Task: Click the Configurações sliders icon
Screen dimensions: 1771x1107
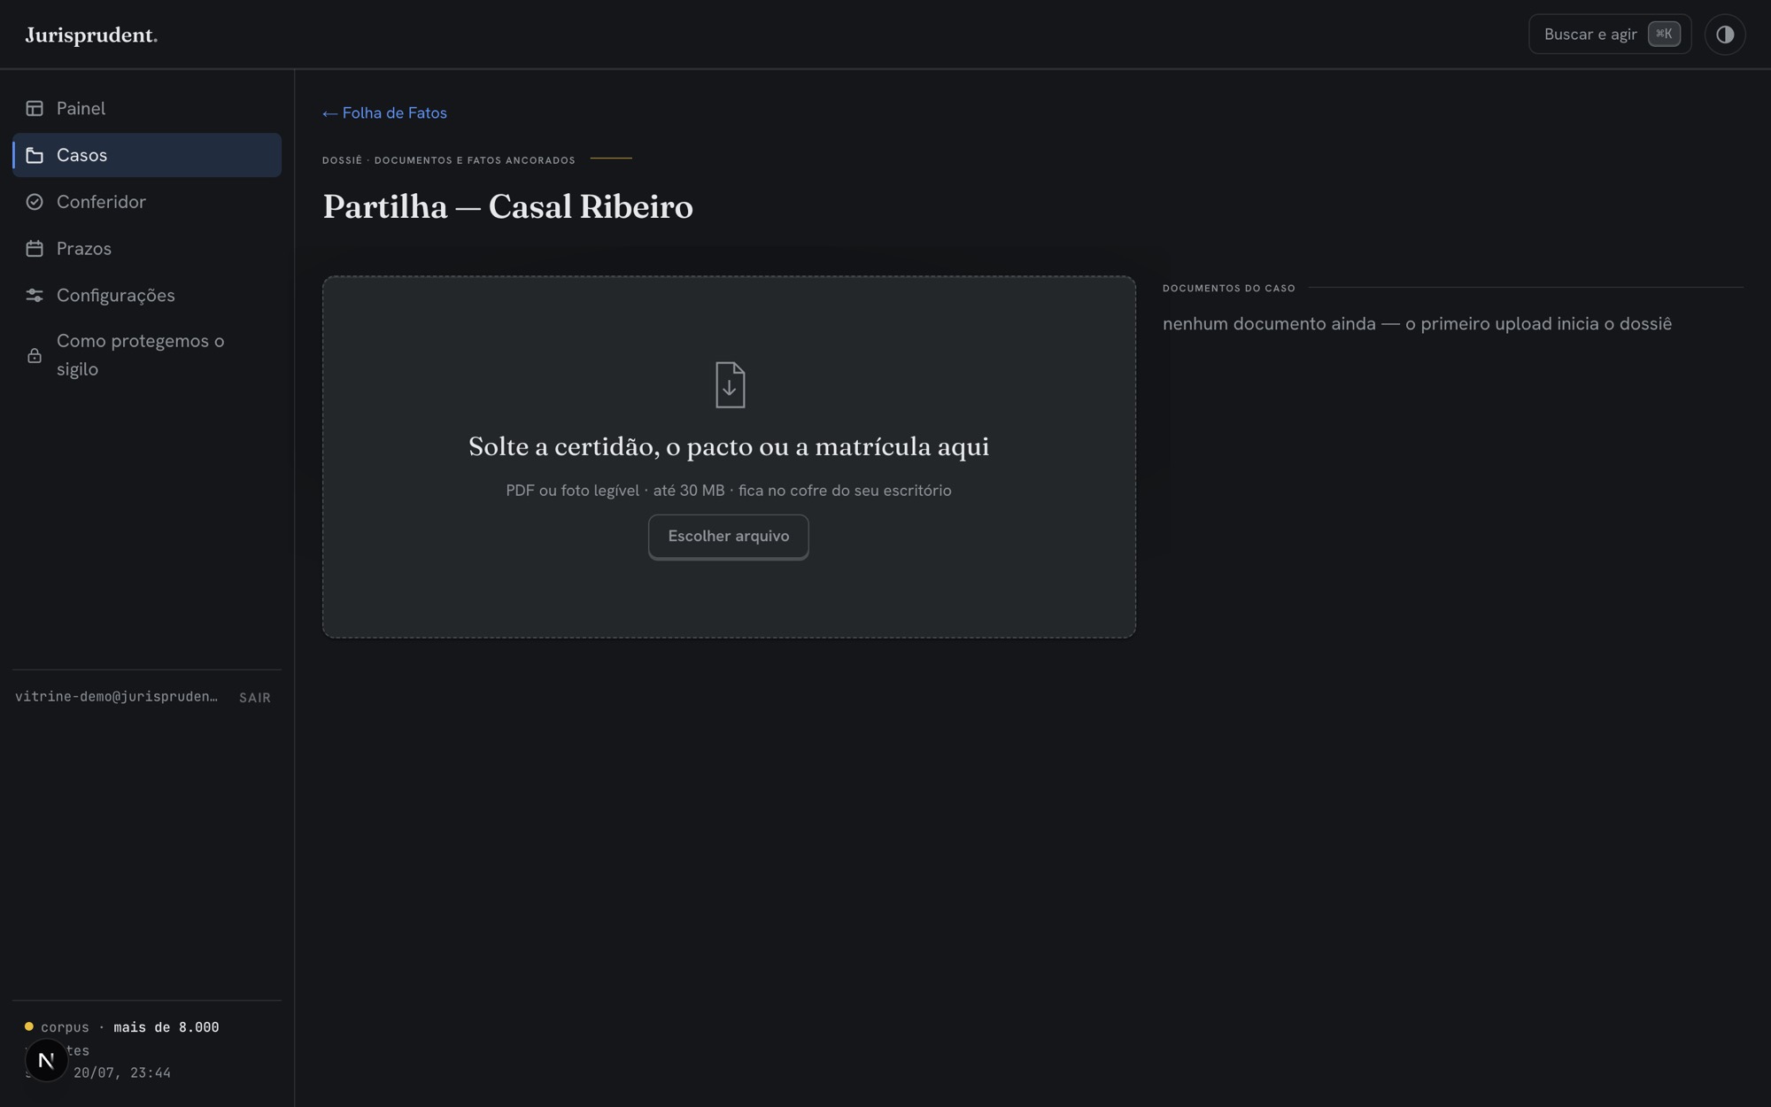Action: 35,296
